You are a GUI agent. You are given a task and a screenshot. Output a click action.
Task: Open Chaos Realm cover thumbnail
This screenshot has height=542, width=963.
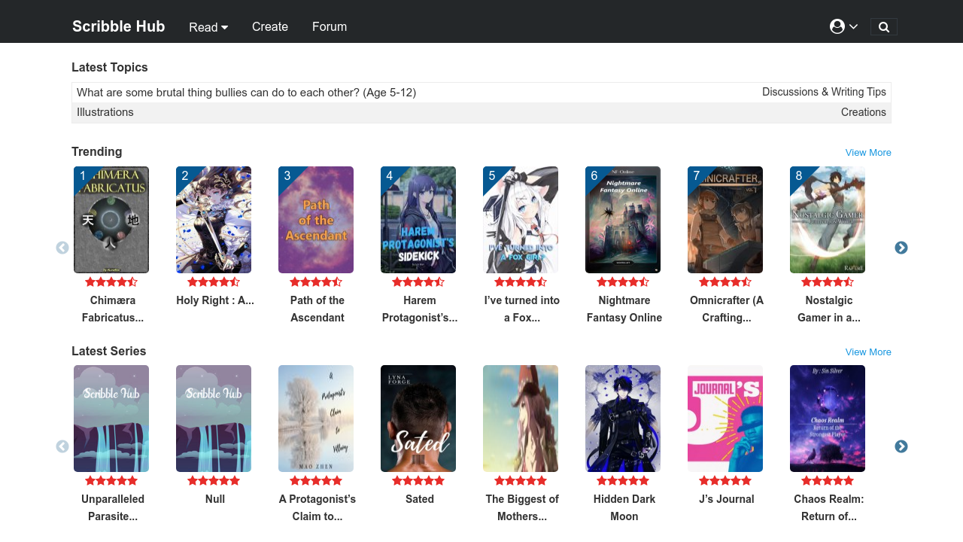tap(828, 419)
